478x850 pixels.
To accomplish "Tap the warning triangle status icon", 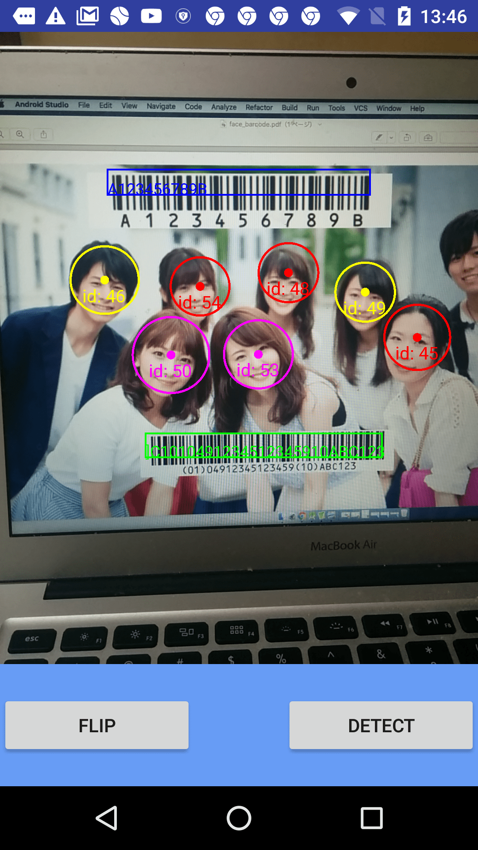I will tap(56, 16).
